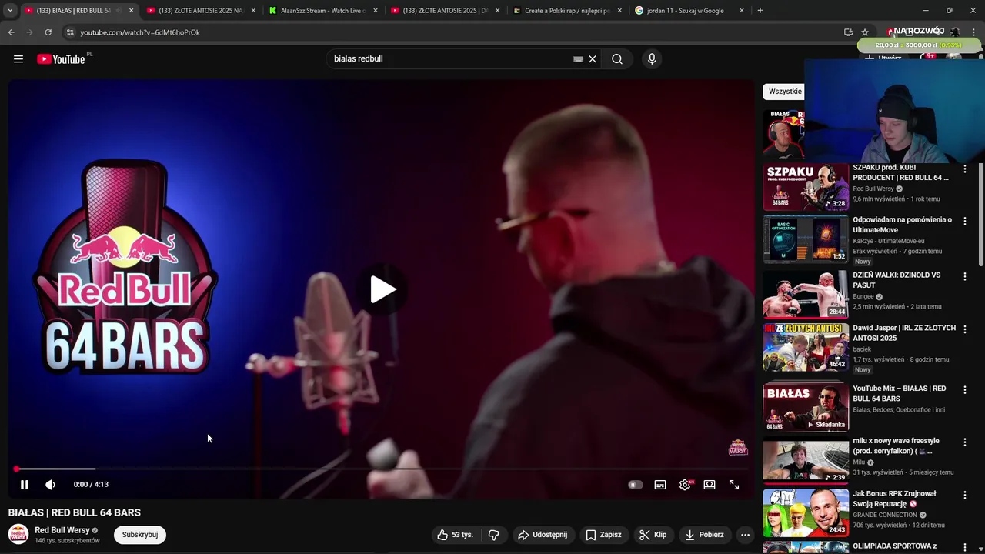Open the Red Bull Wersy channel avatar
985x554 pixels.
pyautogui.click(x=18, y=535)
